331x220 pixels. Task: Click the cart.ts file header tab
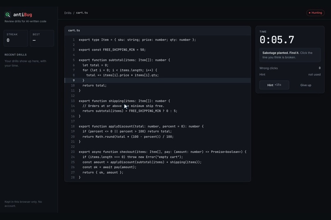click(74, 31)
